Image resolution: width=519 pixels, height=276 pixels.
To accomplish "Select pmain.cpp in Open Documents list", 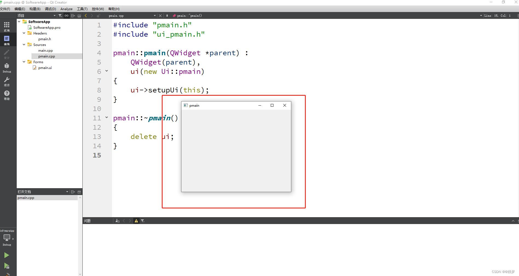I will point(47,198).
